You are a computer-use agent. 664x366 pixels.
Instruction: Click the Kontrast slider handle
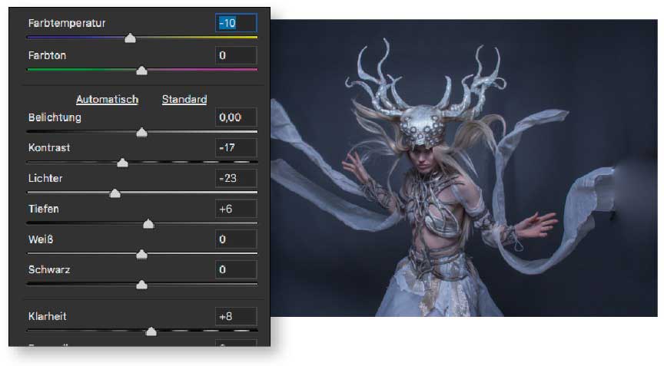122,163
